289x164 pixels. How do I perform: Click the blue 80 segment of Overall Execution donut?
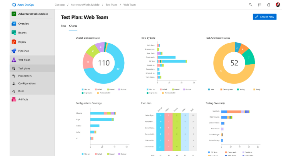click(x=118, y=69)
